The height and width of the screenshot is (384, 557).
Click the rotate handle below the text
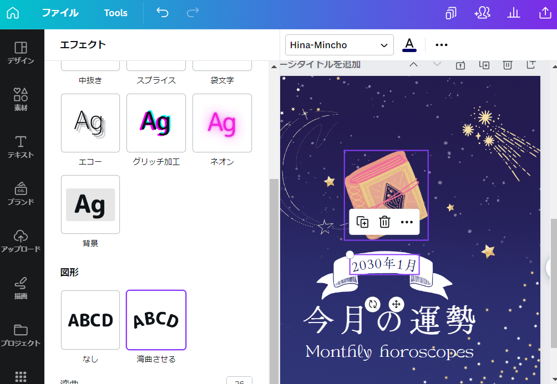tap(373, 304)
